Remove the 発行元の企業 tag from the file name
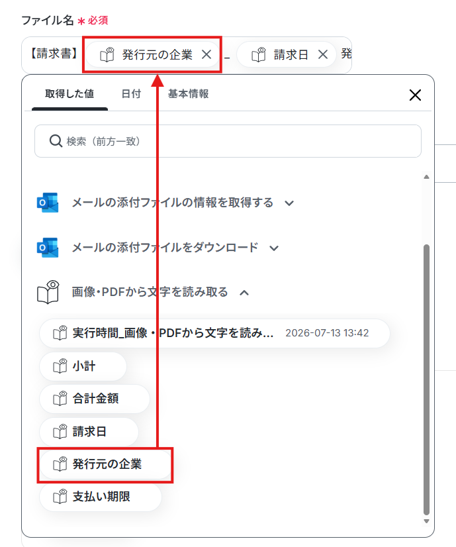 (206, 54)
